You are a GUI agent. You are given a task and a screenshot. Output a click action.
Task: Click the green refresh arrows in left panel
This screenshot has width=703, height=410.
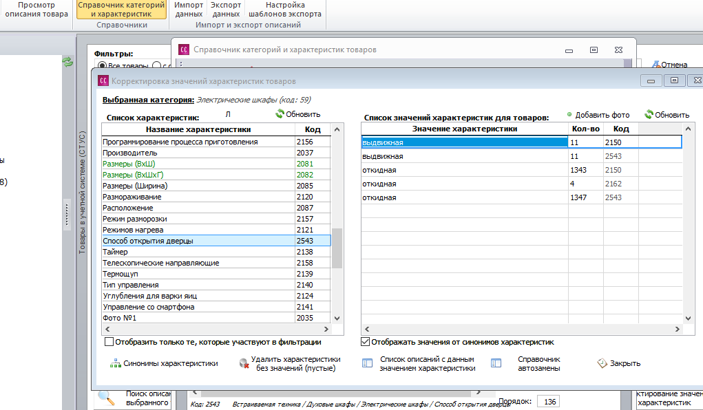(x=67, y=62)
